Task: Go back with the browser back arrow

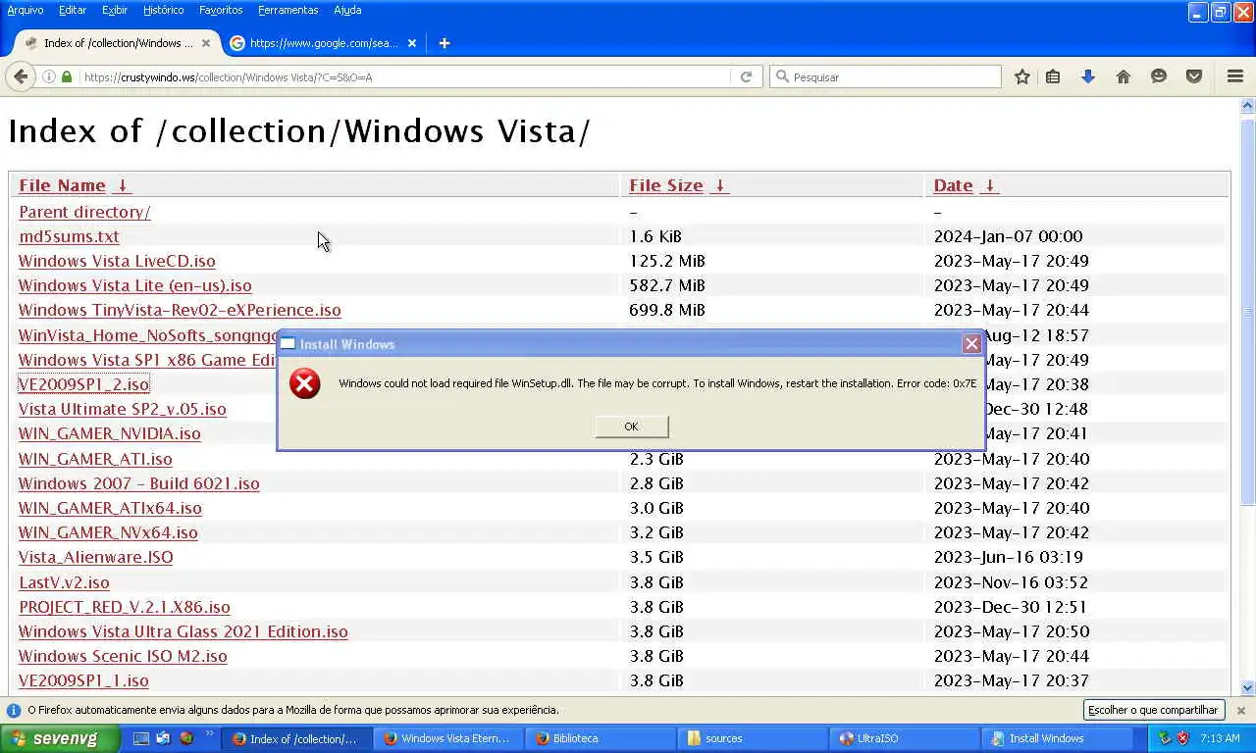Action: point(21,76)
